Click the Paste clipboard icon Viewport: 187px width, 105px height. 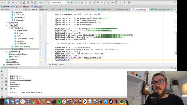tap(28, 3)
